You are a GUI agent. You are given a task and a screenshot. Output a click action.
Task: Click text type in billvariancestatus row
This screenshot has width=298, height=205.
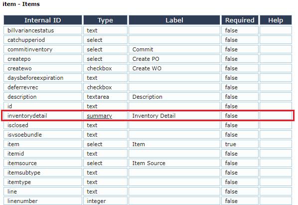pos(105,30)
